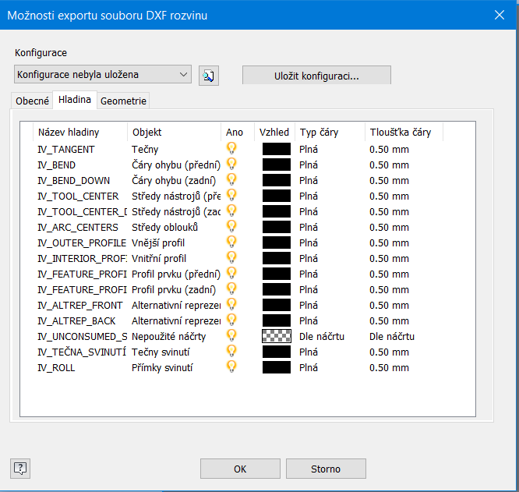519x492 pixels.
Task: Toggle IV_OUTER_PROFILE layer lightbulb icon
Action: point(231,242)
